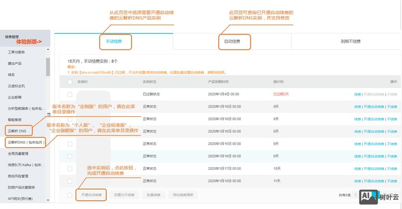
Task: Tick the footer checkbox beside 开通自动续费 button
Action: 70,195
